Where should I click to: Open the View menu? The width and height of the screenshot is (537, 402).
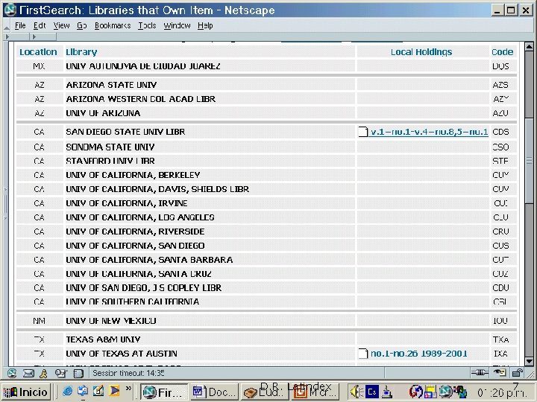tap(61, 25)
